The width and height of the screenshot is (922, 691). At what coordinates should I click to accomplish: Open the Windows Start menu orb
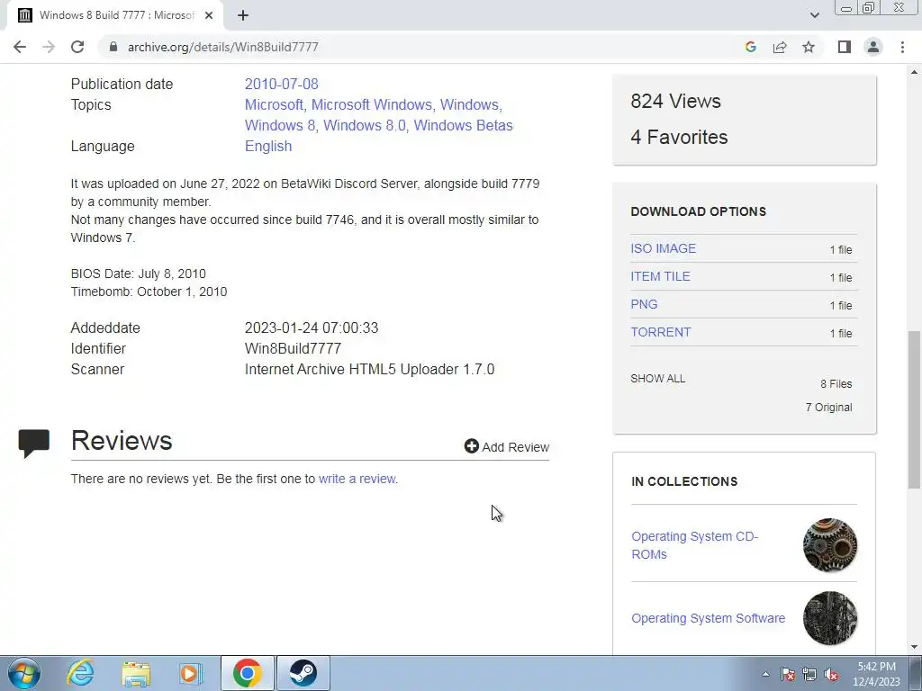point(24,673)
